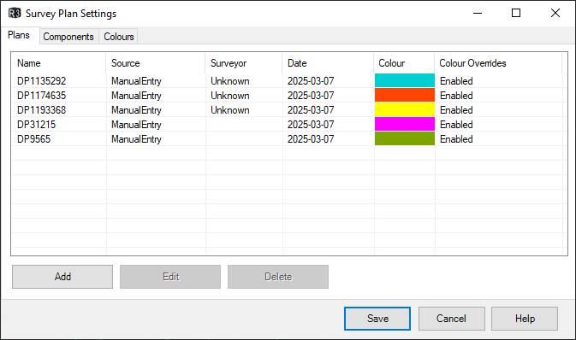
Task: Save the survey plan settings
Action: tap(377, 319)
